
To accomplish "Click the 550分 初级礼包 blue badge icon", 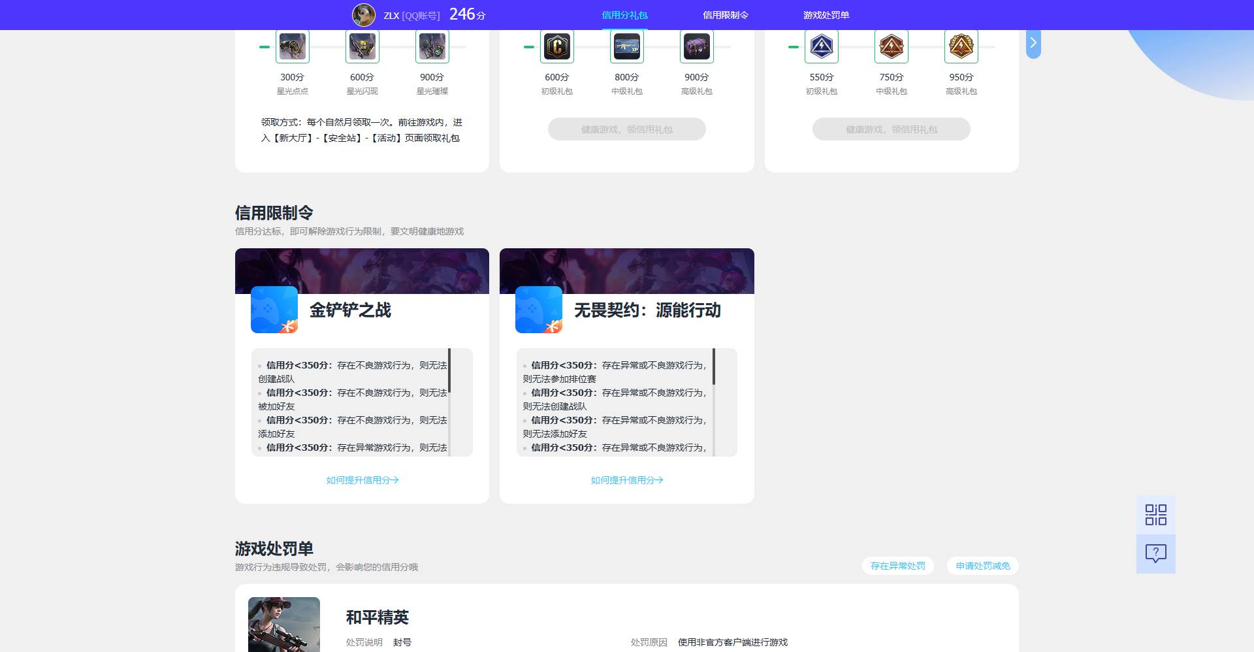I will pos(822,46).
